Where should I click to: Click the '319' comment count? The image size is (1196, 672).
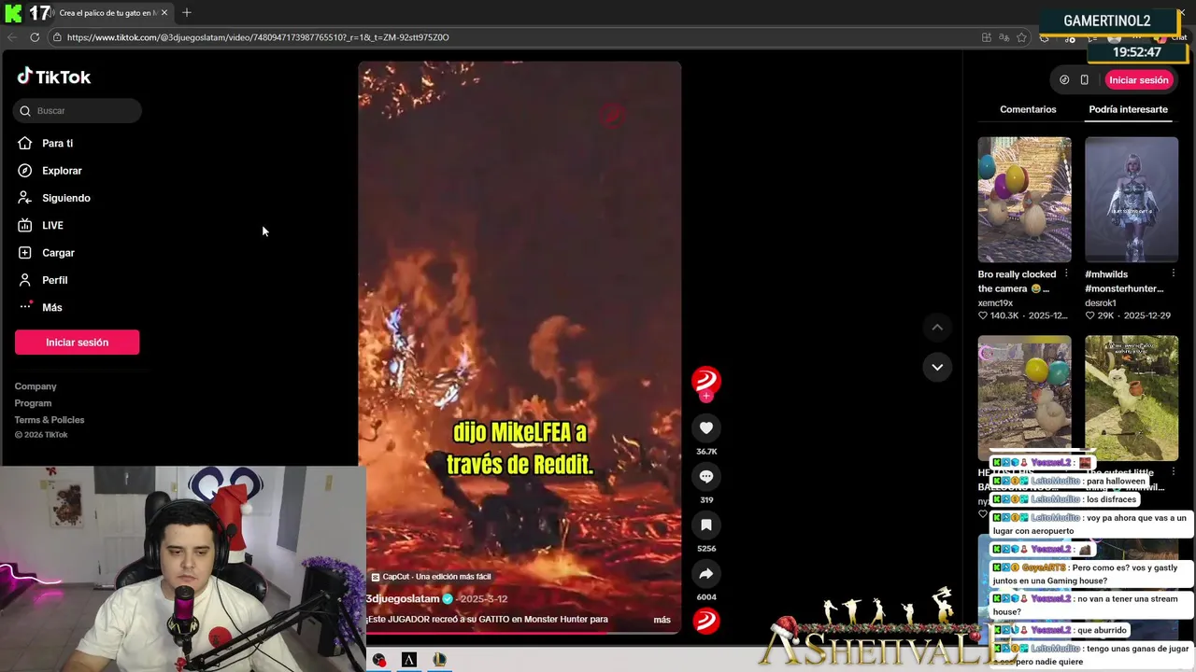pos(706,500)
